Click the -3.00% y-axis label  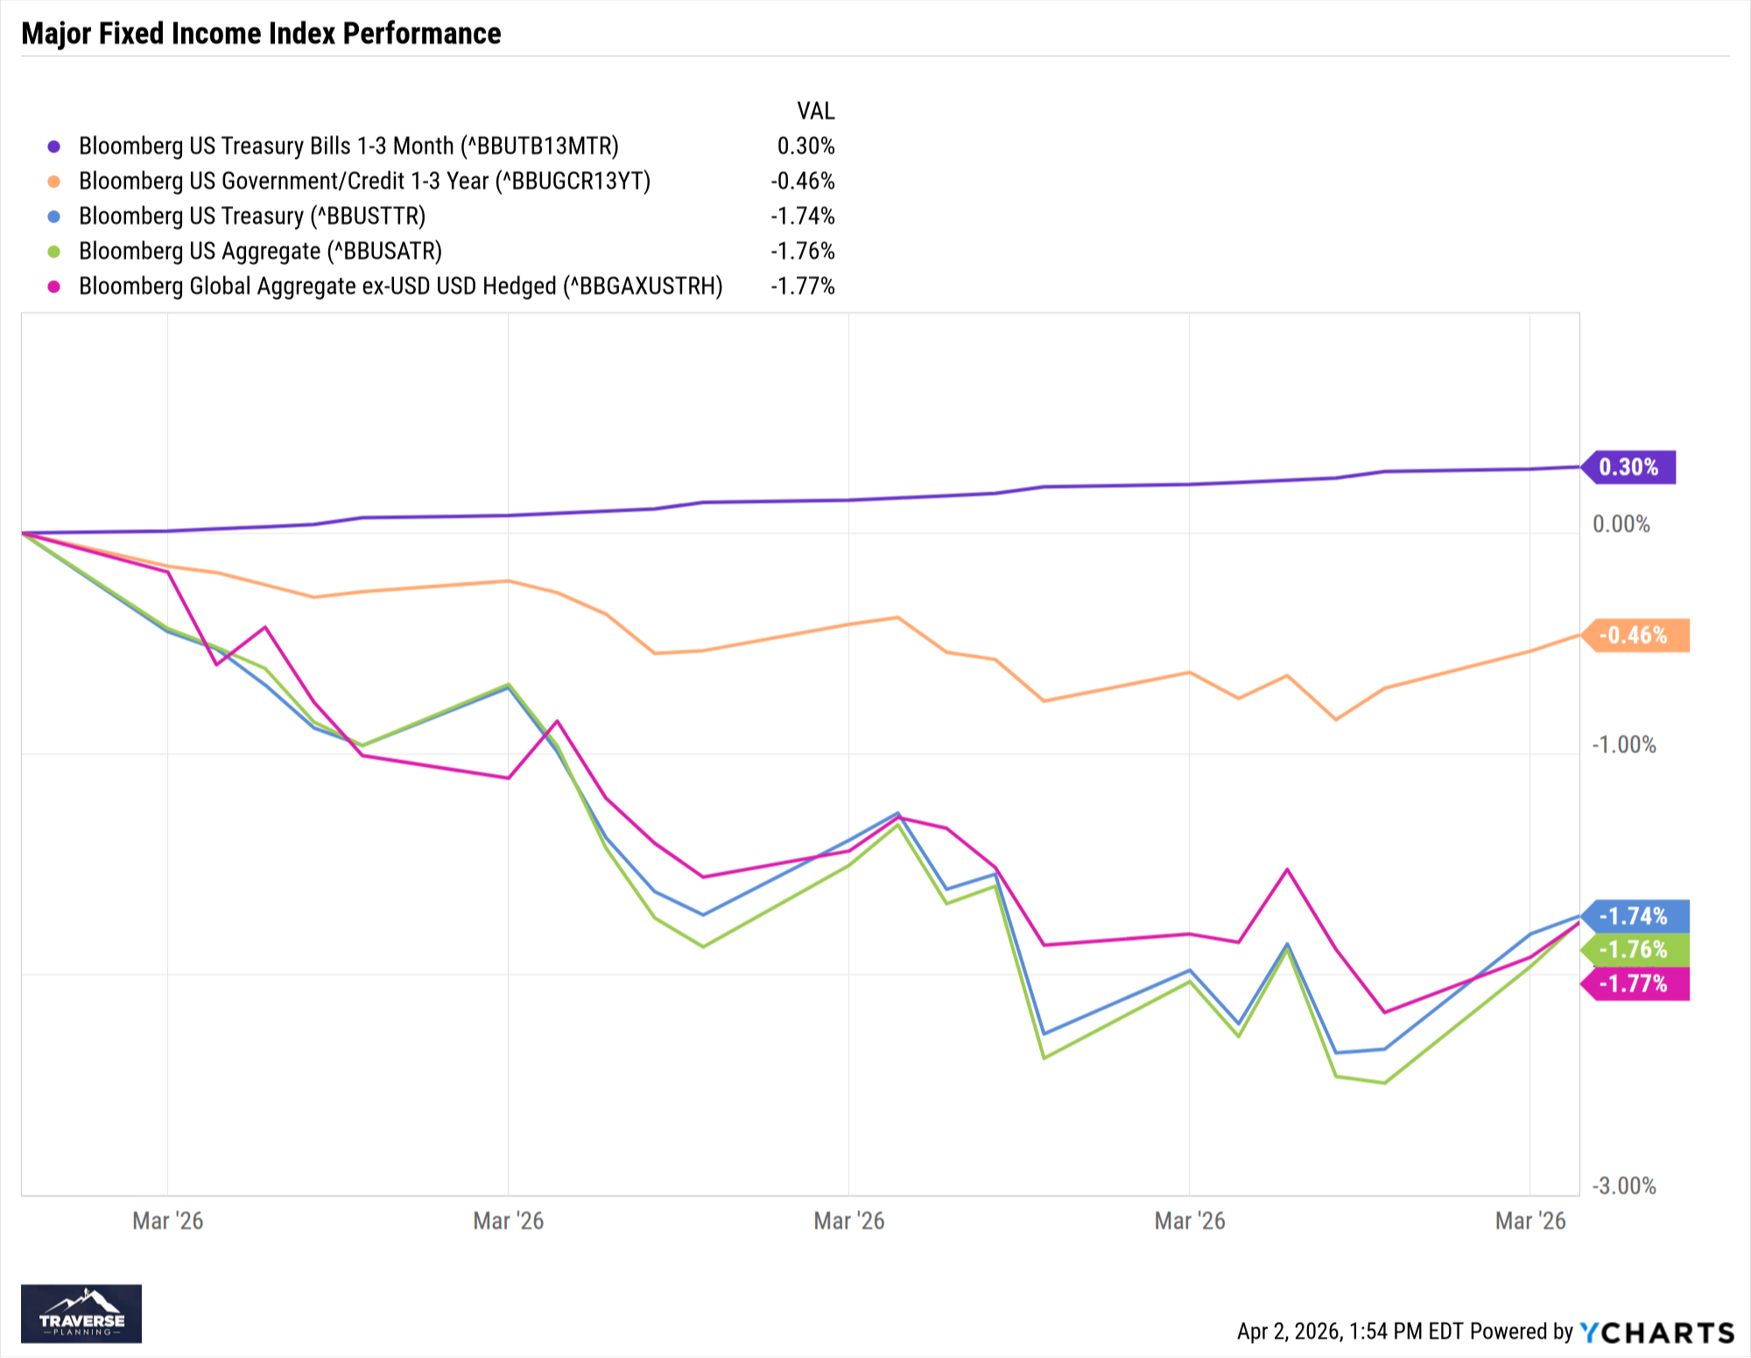coord(1624,1186)
